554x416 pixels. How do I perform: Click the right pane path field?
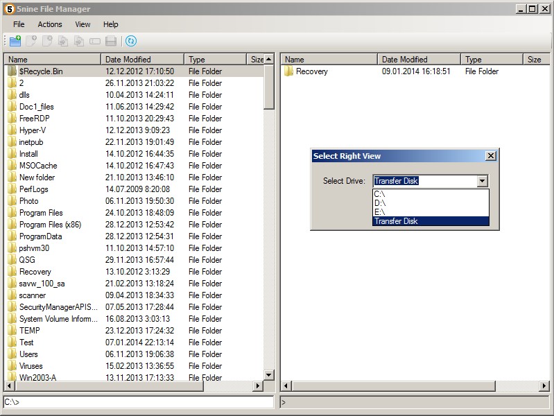tap(415, 402)
